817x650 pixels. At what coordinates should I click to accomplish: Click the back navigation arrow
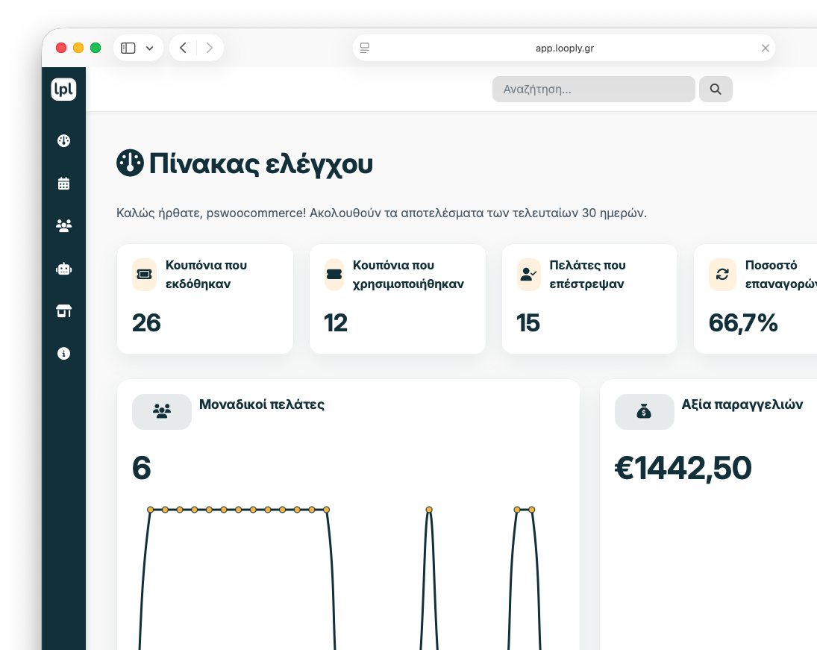tap(182, 47)
